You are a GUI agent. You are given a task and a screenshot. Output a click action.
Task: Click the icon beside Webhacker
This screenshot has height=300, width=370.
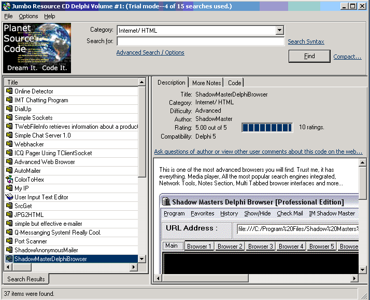[9, 144]
